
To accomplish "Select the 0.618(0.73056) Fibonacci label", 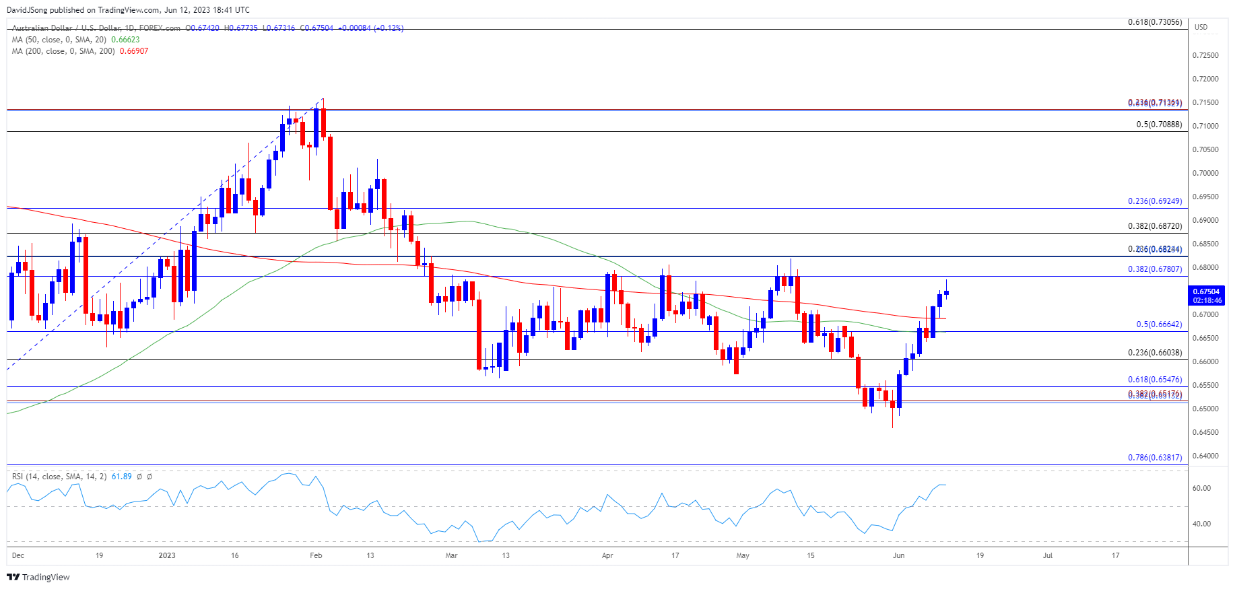I will point(1155,22).
